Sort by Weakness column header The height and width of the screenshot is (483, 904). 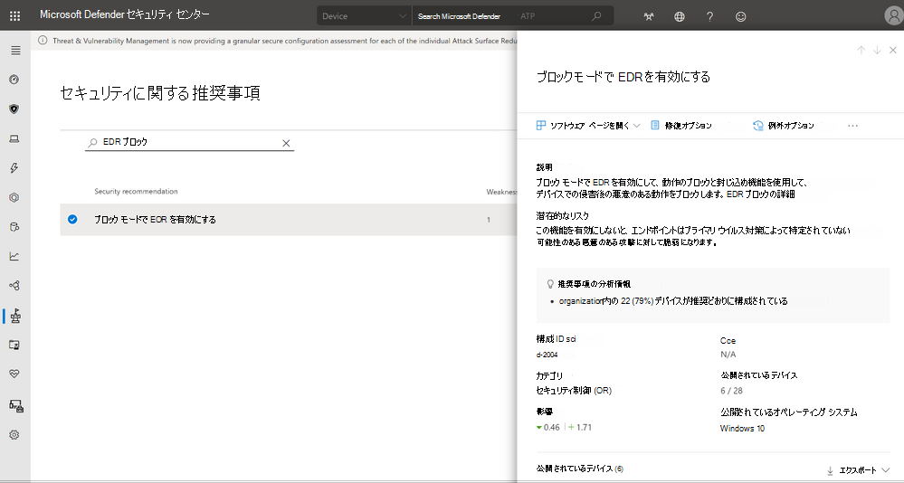click(501, 192)
